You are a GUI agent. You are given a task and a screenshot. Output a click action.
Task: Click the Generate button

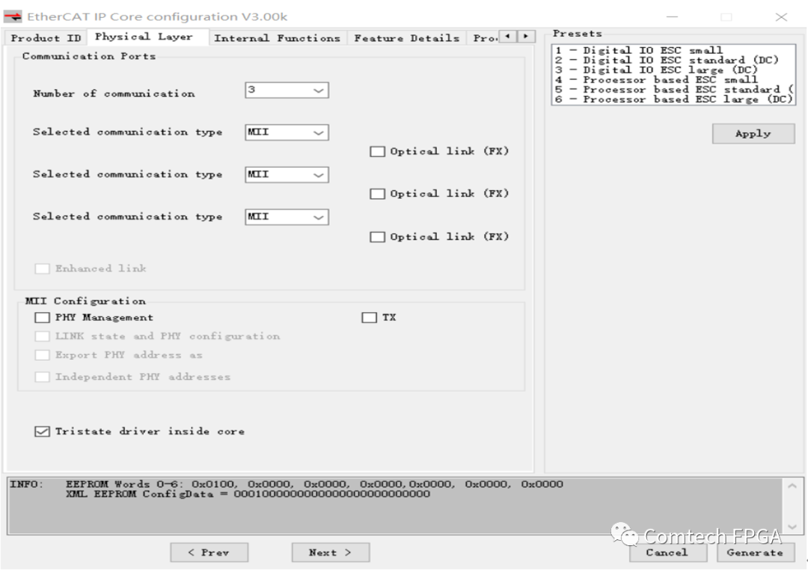tap(756, 552)
